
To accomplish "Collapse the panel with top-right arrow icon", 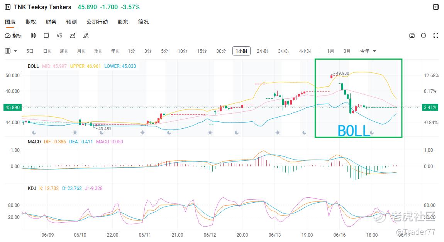I will (436, 7).
